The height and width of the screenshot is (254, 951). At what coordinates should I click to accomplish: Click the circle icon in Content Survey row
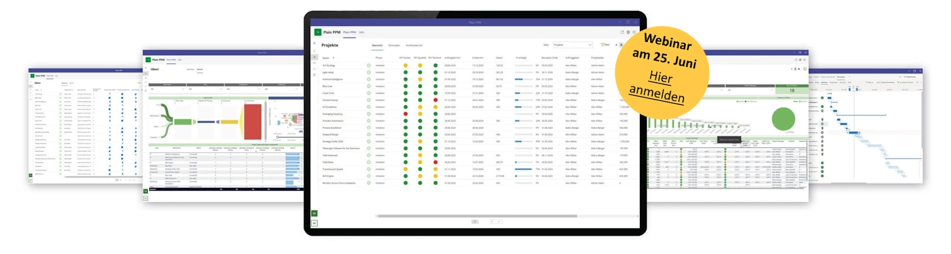[368, 100]
